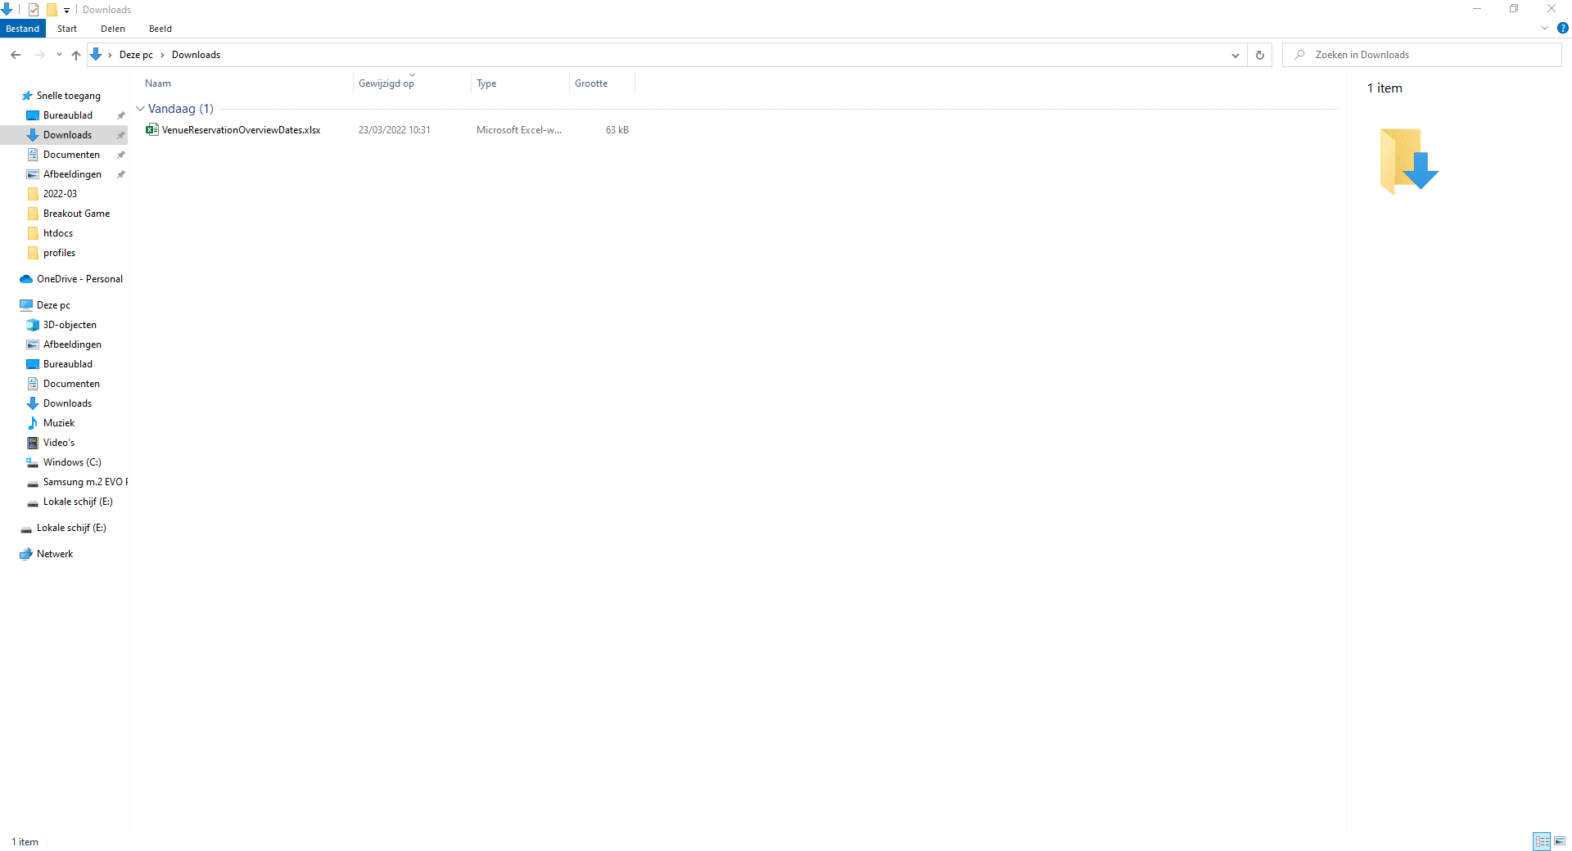Click the properties icon in quick access toolbar
Image resolution: width=1572 pixels, height=851 pixels.
pos(34,10)
